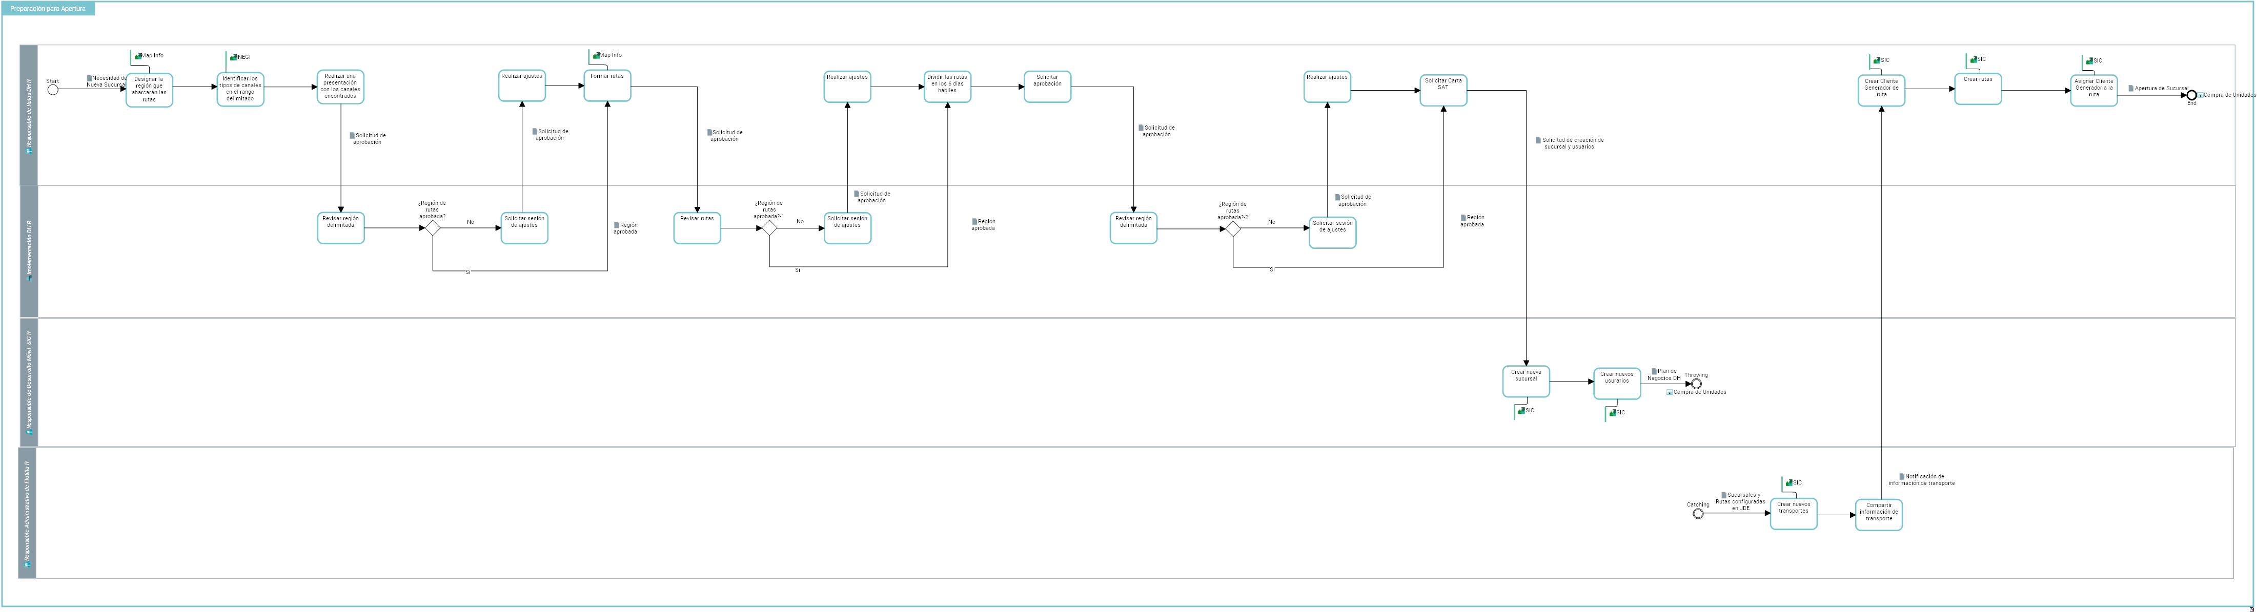Click Solicitud de creación de sucursal document icon
Screen dimensions: 2257x612
[1538, 140]
